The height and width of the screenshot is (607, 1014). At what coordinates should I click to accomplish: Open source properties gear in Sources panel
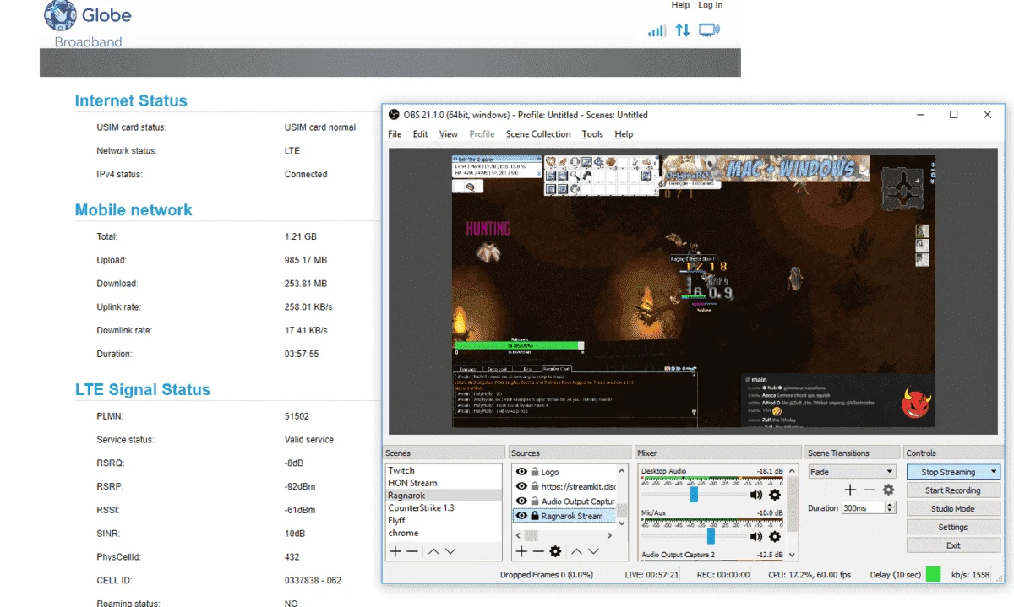[x=555, y=551]
